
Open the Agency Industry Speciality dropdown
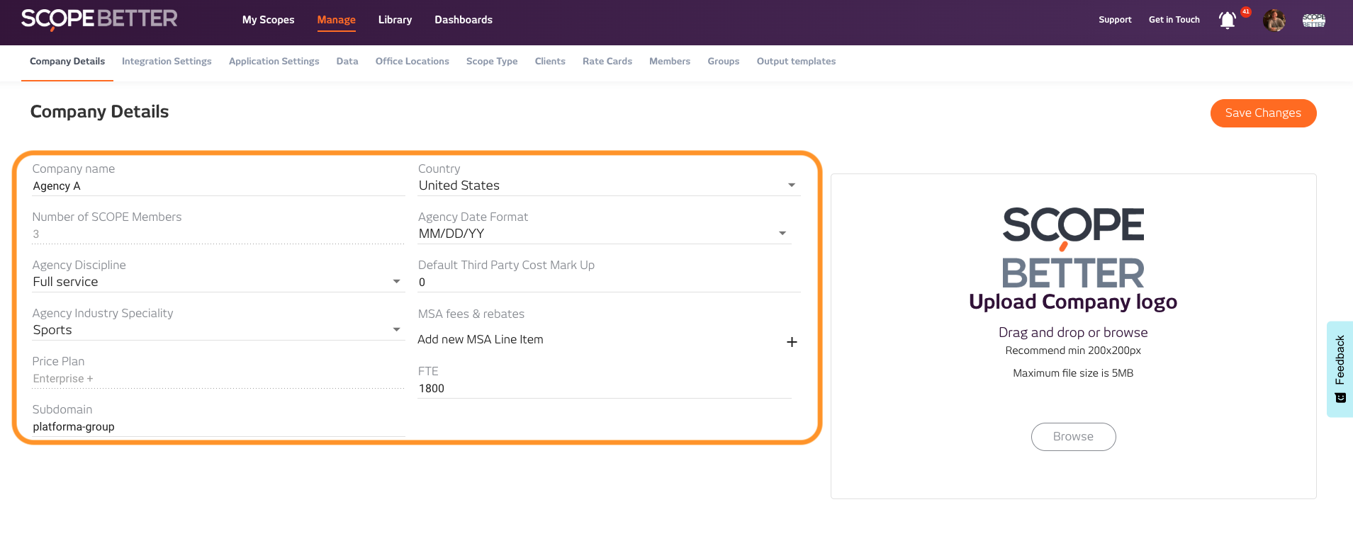pyautogui.click(x=396, y=330)
